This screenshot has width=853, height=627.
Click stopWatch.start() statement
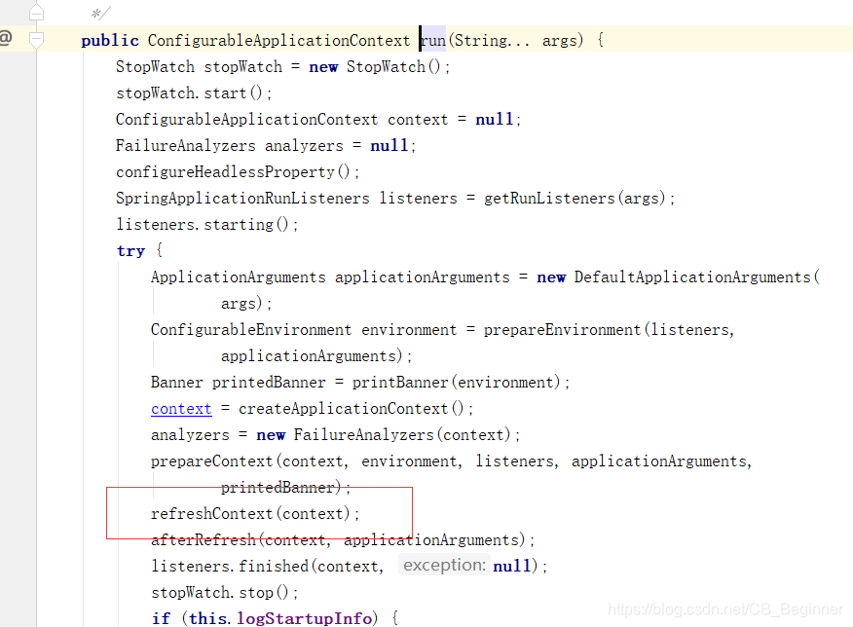pyautogui.click(x=194, y=93)
